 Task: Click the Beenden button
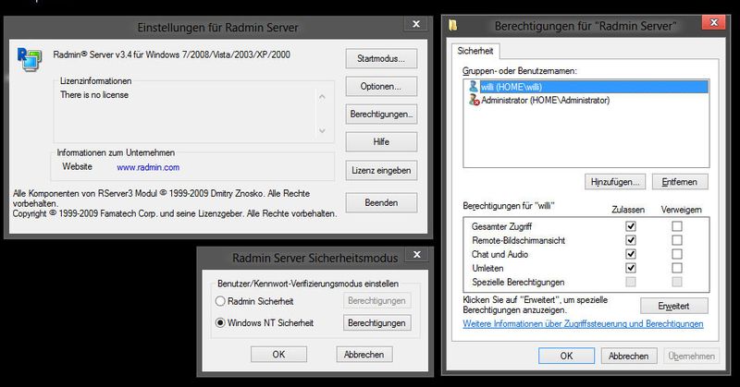(x=381, y=202)
